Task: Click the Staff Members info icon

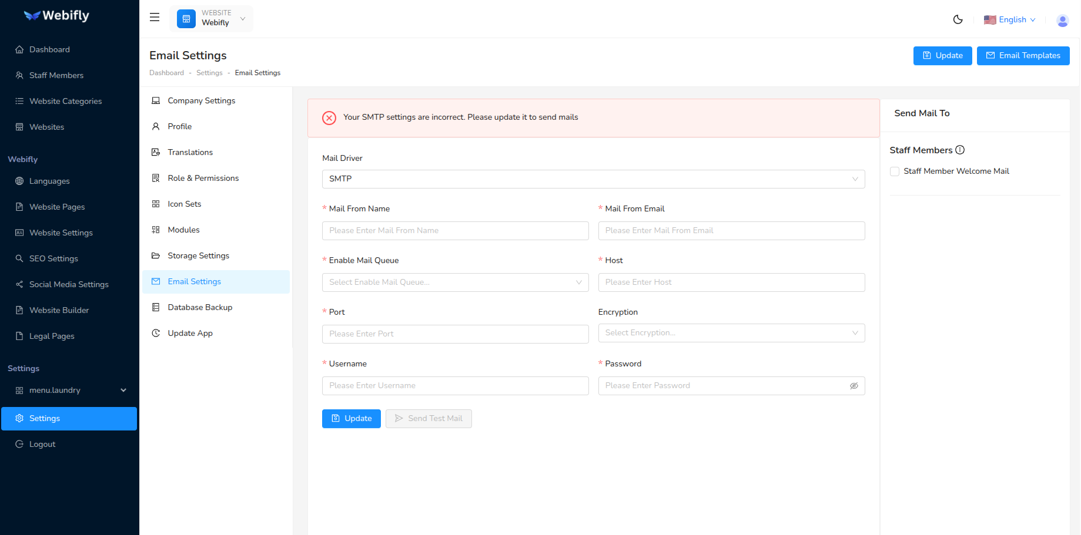Action: click(x=960, y=149)
